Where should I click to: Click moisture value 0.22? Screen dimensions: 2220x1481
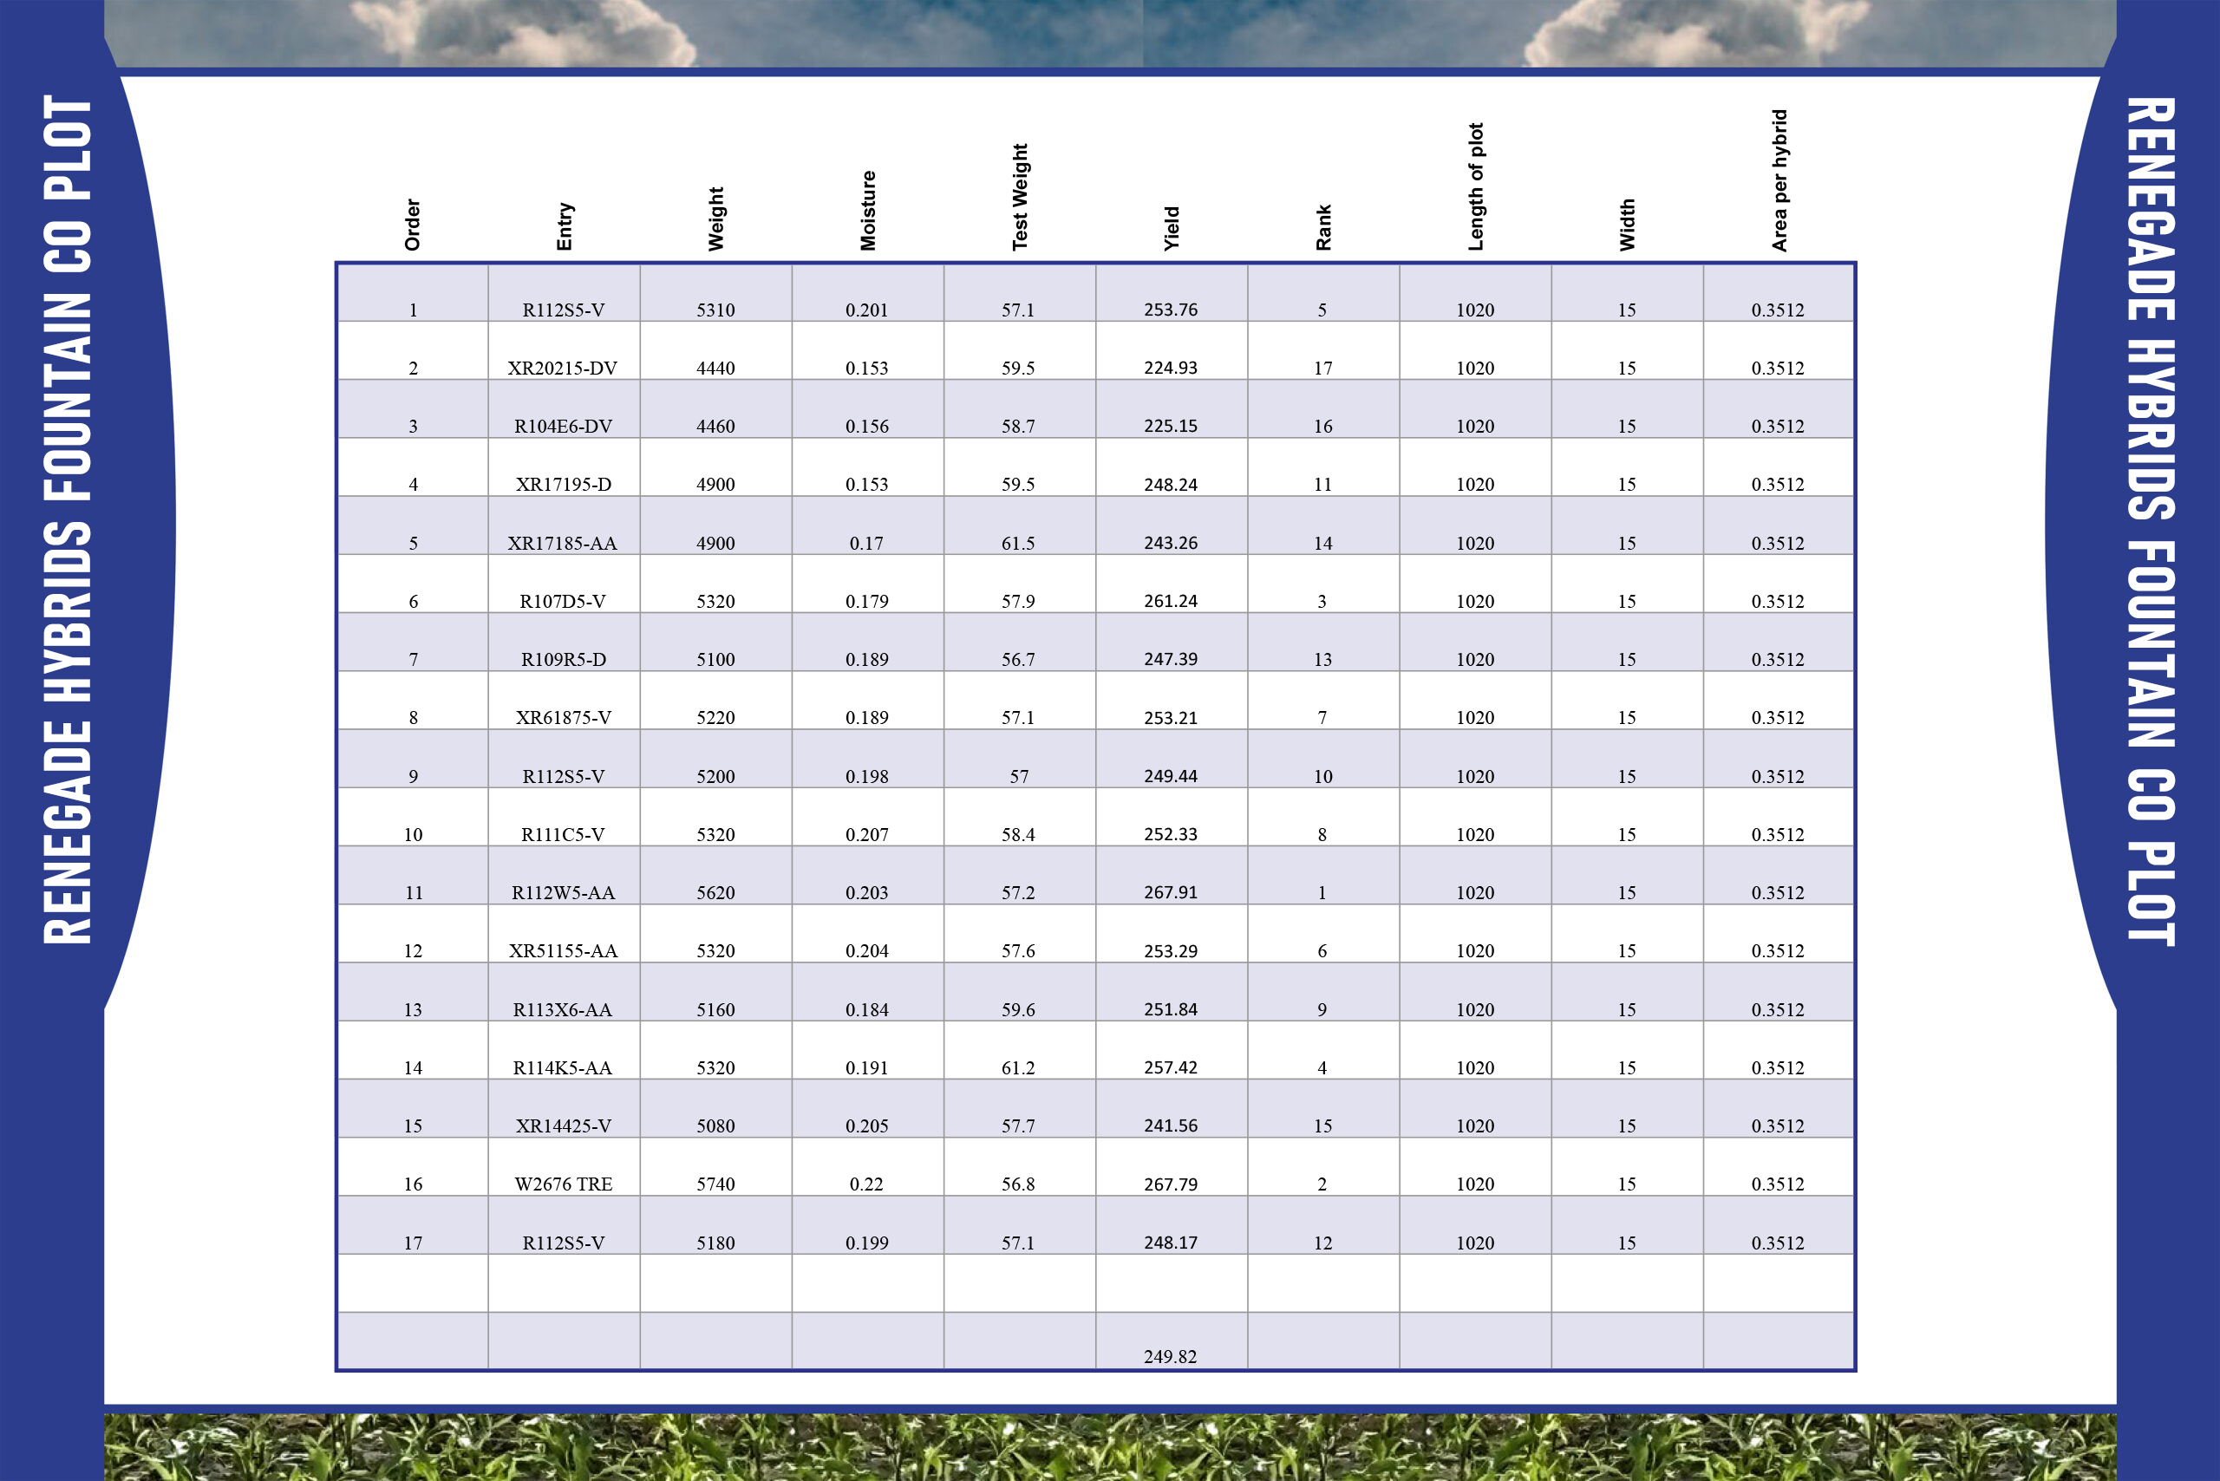pyautogui.click(x=866, y=1184)
